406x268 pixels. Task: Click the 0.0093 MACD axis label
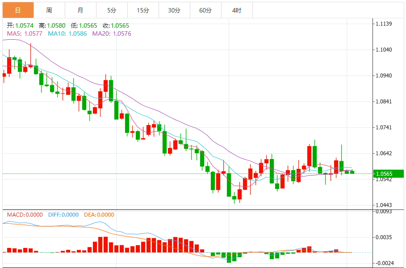pyautogui.click(x=384, y=212)
